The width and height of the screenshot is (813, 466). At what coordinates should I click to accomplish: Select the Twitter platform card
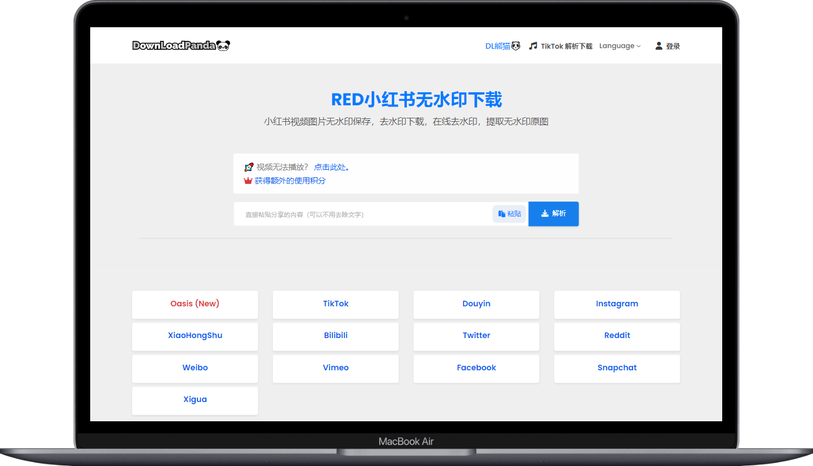tap(477, 336)
